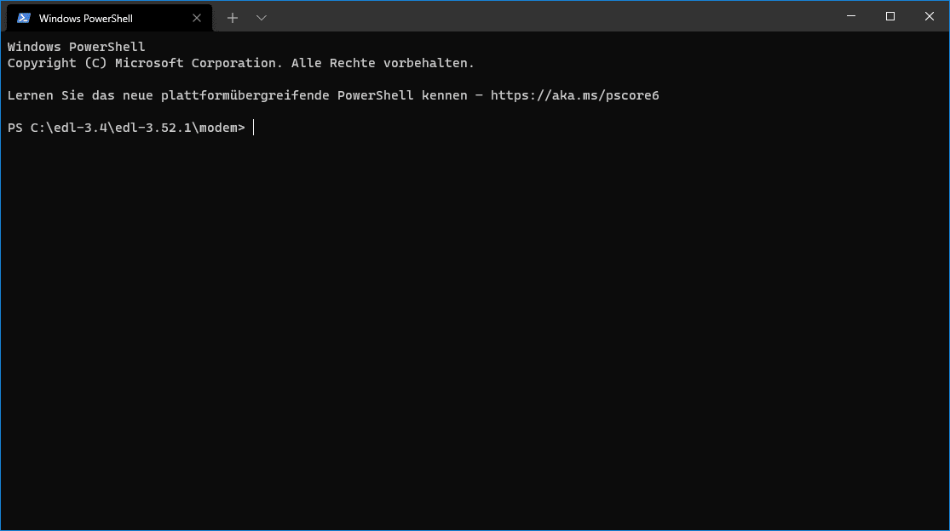Click the text cursor after the prompt
The height and width of the screenshot is (531, 950).
(253, 128)
